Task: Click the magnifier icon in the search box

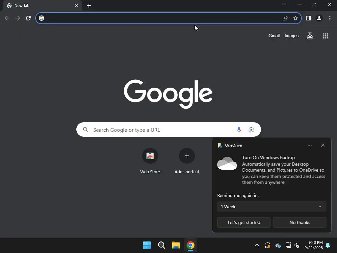Action: (x=86, y=129)
